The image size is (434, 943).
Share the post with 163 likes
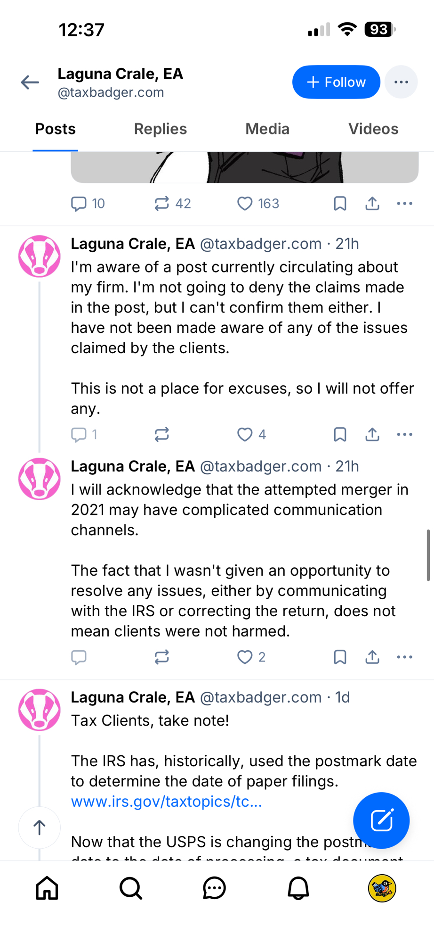(x=372, y=204)
